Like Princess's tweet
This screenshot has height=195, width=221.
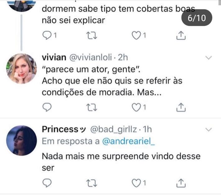click(136, 183)
